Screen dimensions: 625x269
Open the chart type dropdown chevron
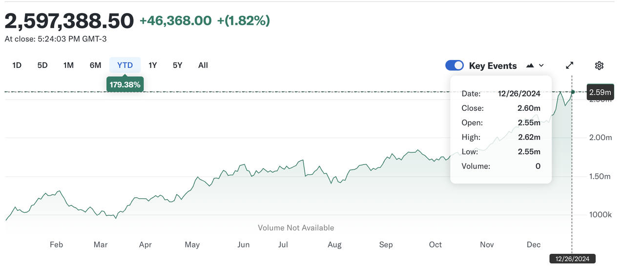(541, 65)
